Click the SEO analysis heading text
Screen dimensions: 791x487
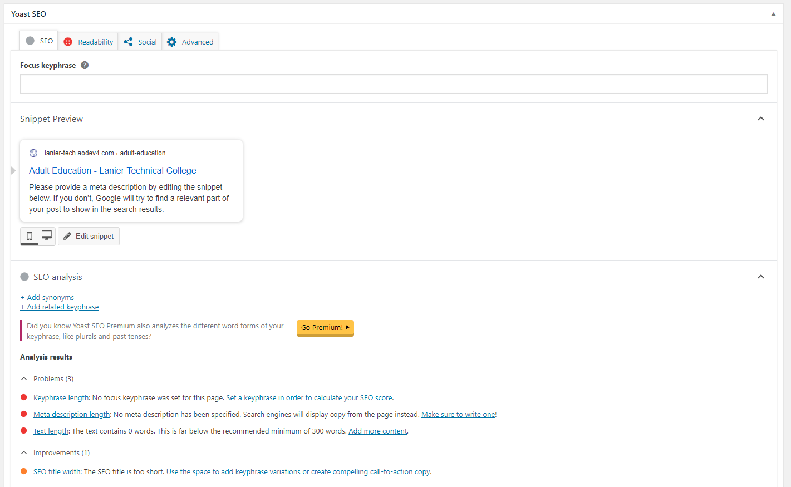(58, 277)
